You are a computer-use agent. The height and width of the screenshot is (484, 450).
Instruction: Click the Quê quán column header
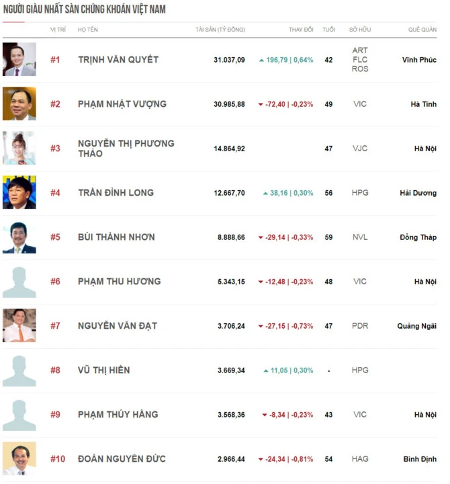tap(422, 30)
